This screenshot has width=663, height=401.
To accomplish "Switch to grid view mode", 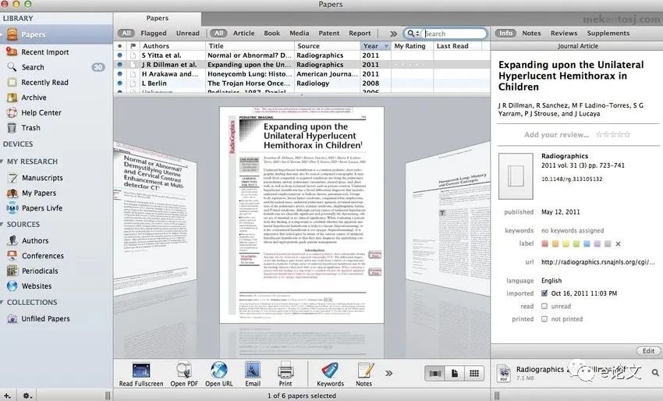I will [474, 374].
